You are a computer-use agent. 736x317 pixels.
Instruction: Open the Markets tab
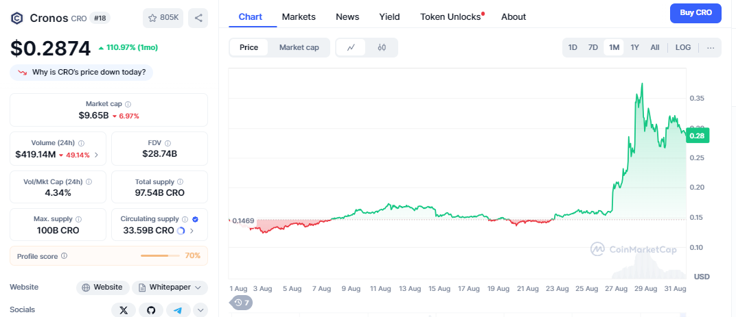pyautogui.click(x=299, y=17)
